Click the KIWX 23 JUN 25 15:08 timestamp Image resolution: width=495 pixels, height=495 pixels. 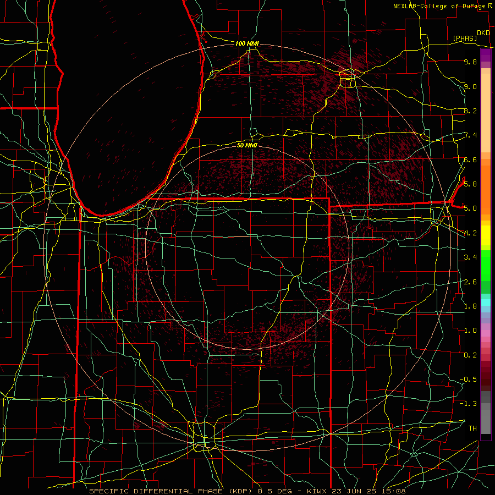356,491
